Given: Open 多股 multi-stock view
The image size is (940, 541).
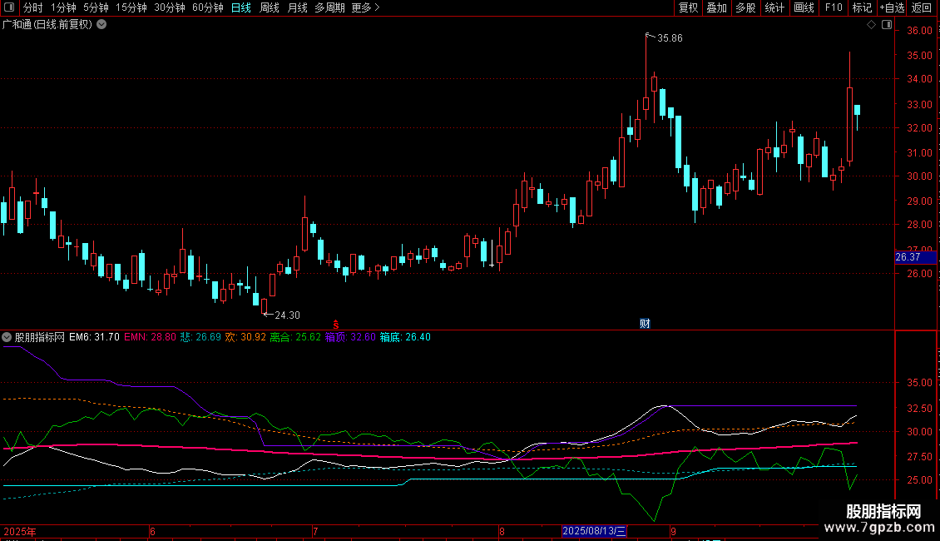Looking at the screenshot, I should tap(745, 7).
